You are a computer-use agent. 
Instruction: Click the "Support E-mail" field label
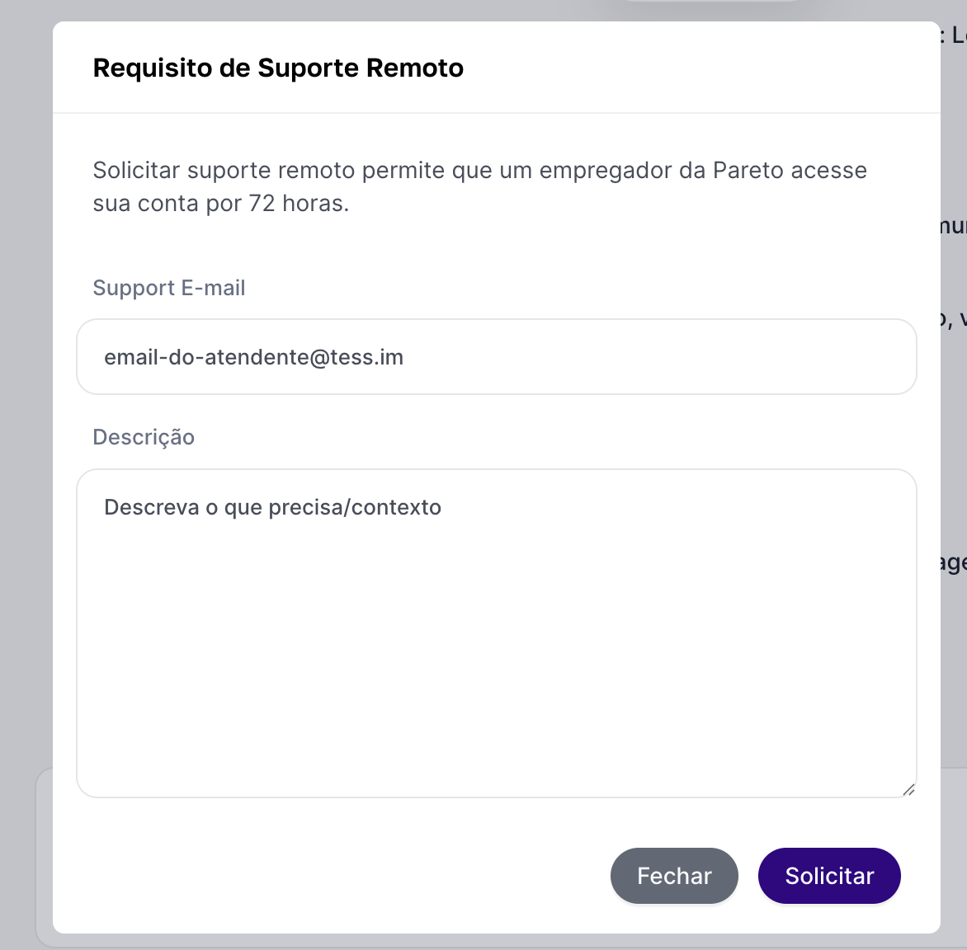[169, 288]
